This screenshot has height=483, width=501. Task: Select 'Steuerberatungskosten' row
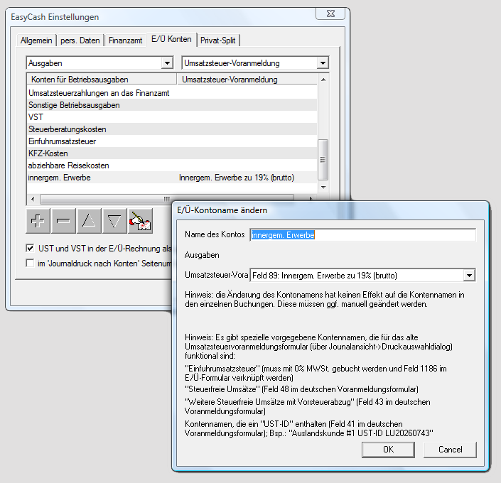tap(172, 129)
